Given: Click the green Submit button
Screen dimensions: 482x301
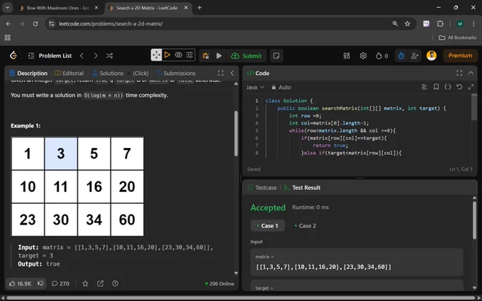Looking at the screenshot, I should pos(247,55).
